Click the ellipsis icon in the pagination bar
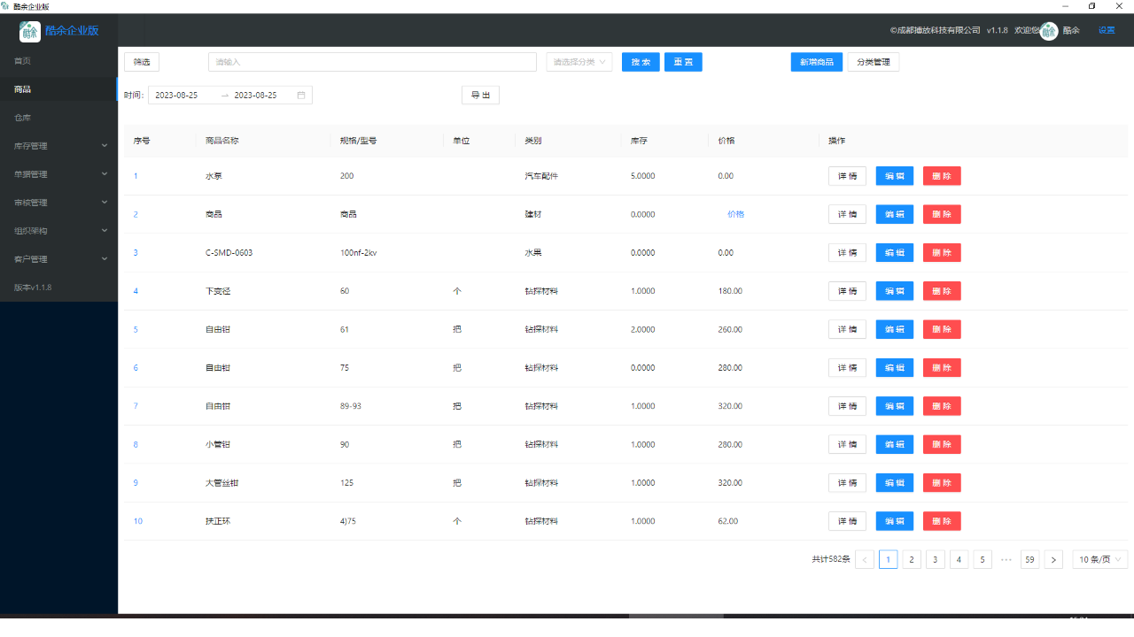This screenshot has height=637, width=1134. tap(1006, 559)
